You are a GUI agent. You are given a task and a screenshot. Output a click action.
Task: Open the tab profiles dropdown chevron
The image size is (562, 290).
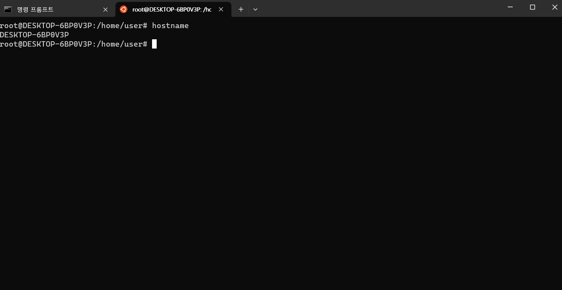point(255,9)
